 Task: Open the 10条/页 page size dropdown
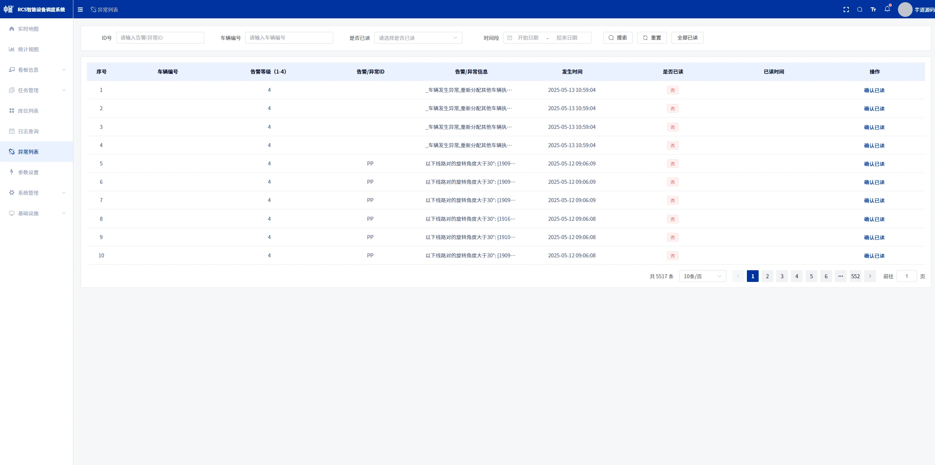coord(702,276)
